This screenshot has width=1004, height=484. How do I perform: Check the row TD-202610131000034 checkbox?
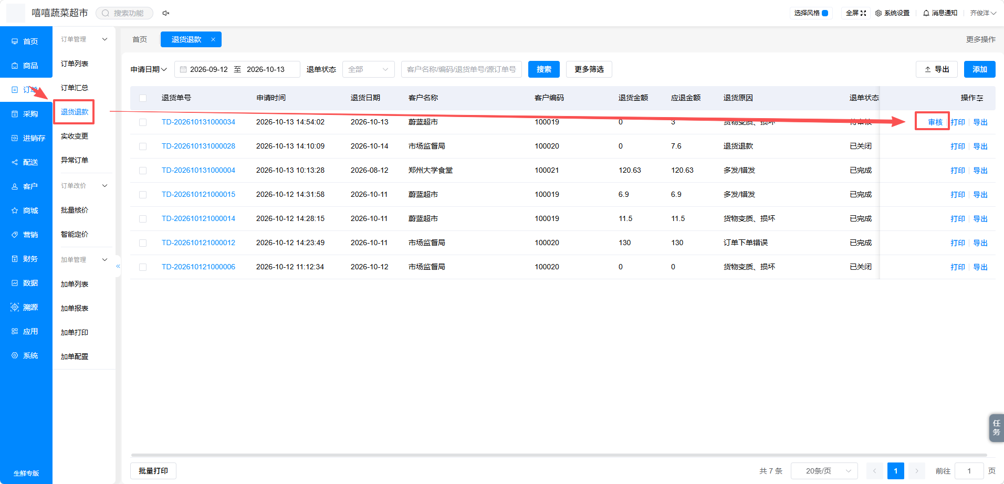click(143, 122)
